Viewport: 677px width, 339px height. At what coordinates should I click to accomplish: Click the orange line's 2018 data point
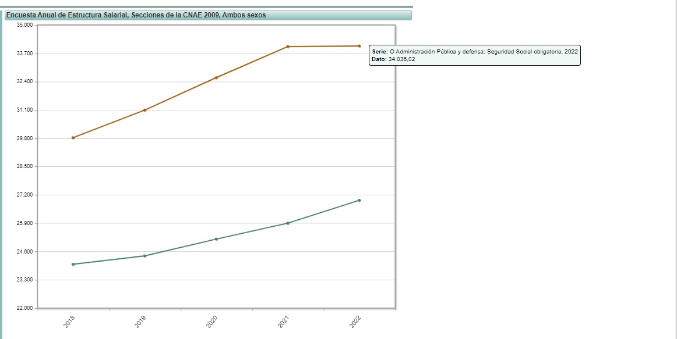tap(73, 138)
